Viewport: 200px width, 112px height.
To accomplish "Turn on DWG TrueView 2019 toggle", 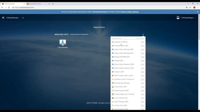I will click(142, 76).
